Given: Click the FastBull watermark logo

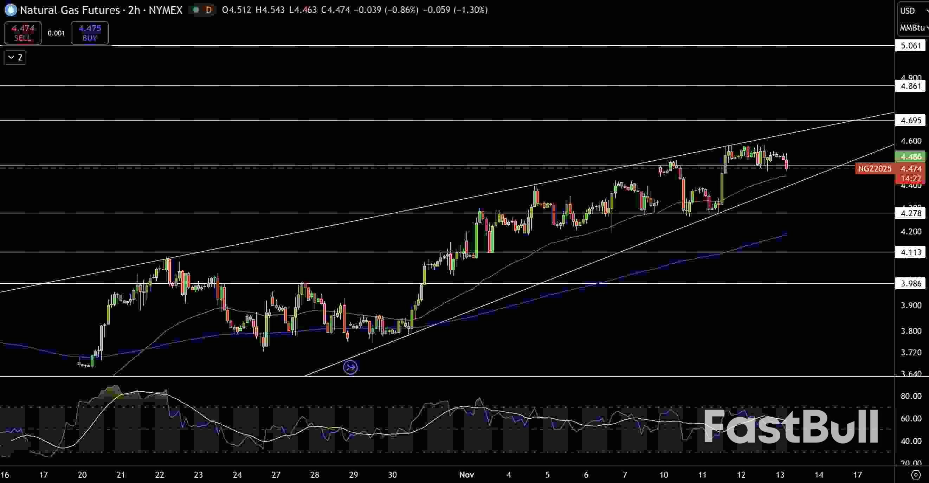Looking at the screenshot, I should pos(791,427).
